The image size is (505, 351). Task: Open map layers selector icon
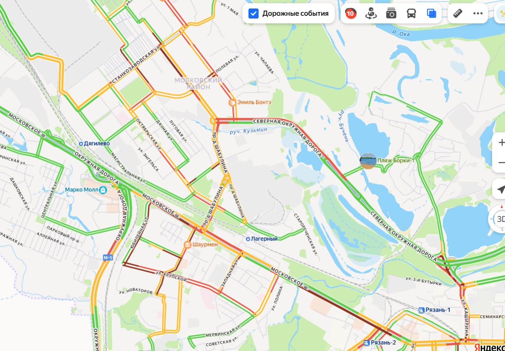tap(432, 13)
